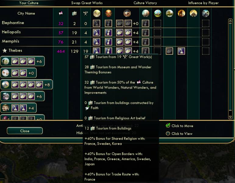Select Memphis's first art Great Work slot
This screenshot has width=235, height=183.
[x=119, y=42]
